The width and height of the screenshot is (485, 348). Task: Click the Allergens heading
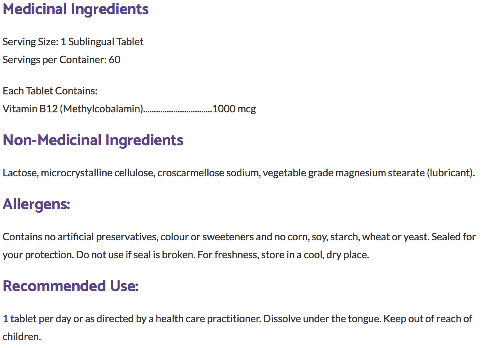(36, 204)
